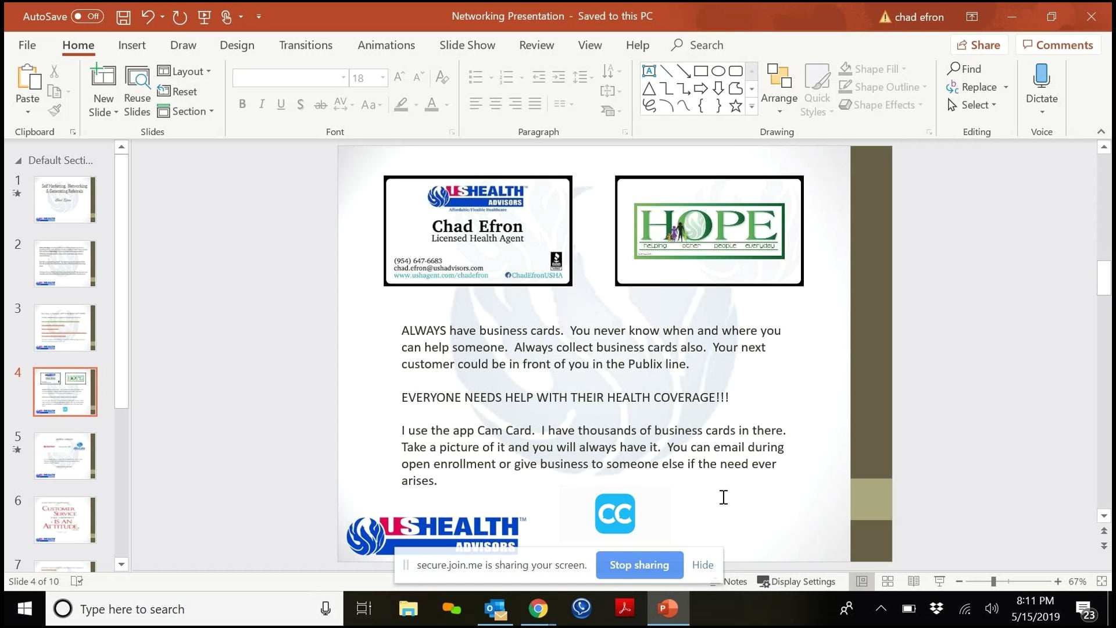
Task: Toggle Align Right paragraph alignment
Action: pos(515,104)
